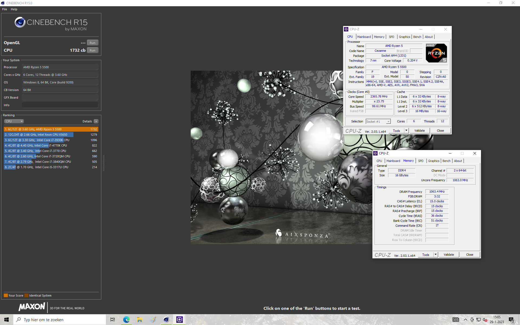Click Validate in the upper CPU-Z window

(x=420, y=131)
